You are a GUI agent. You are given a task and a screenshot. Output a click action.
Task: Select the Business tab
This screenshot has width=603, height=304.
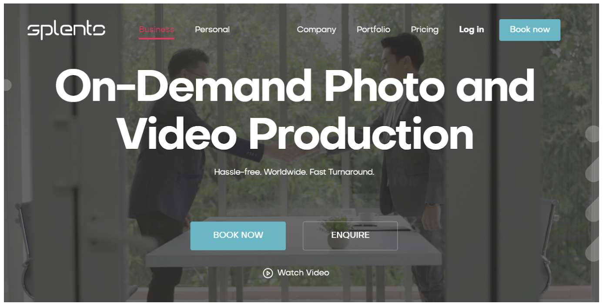[x=157, y=30]
